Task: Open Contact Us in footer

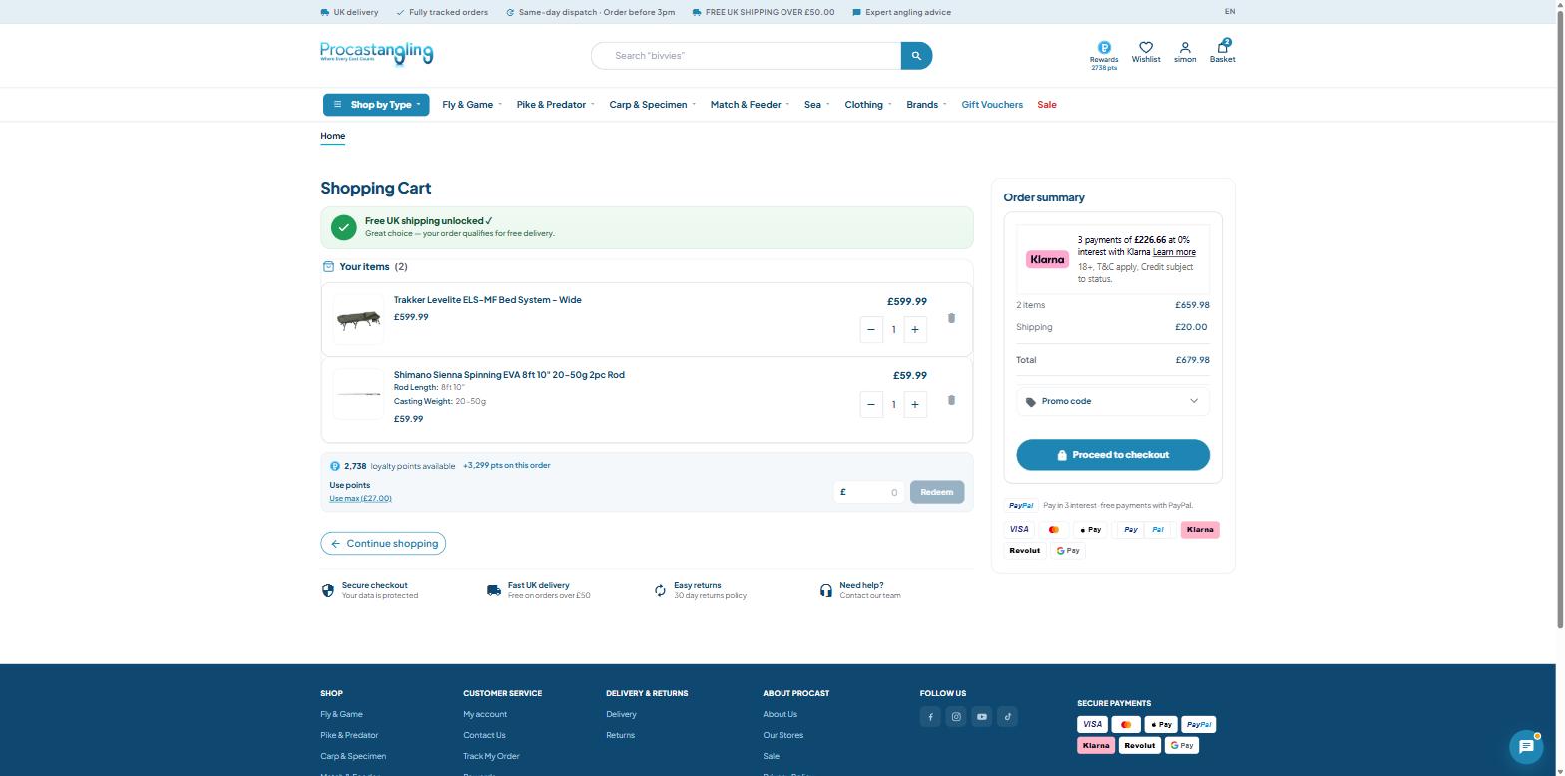Action: [x=484, y=736]
